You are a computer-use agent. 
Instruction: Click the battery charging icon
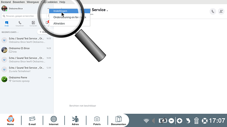coord(163,121)
